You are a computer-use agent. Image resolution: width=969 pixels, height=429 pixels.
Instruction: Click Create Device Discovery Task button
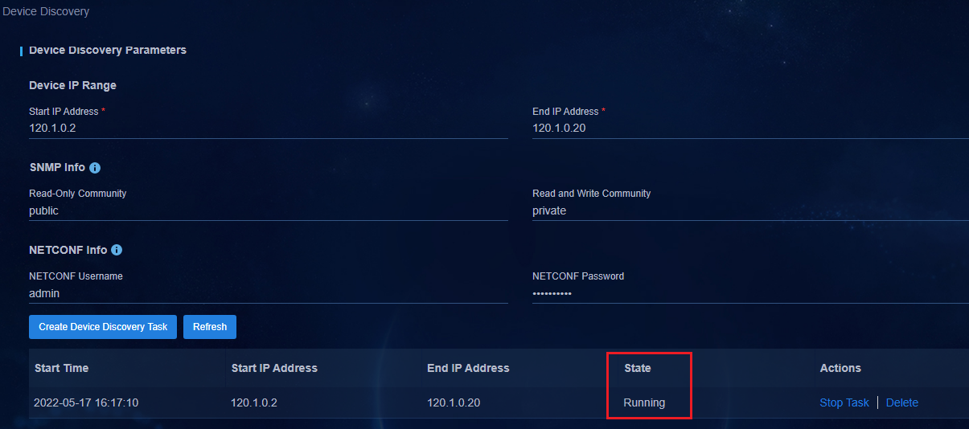103,327
